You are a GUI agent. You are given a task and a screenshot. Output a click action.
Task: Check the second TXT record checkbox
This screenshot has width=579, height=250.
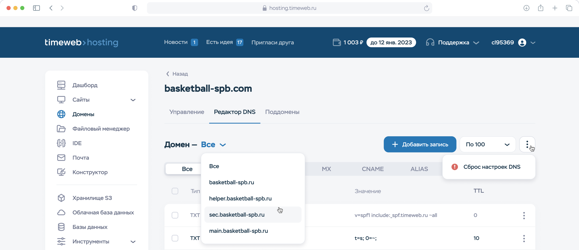pos(175,238)
